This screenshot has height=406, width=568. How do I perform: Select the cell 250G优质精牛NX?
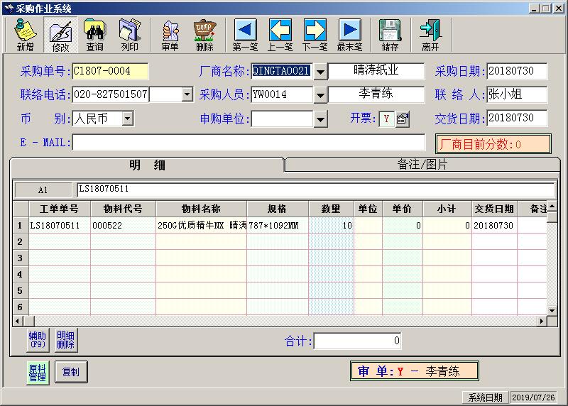(x=202, y=225)
